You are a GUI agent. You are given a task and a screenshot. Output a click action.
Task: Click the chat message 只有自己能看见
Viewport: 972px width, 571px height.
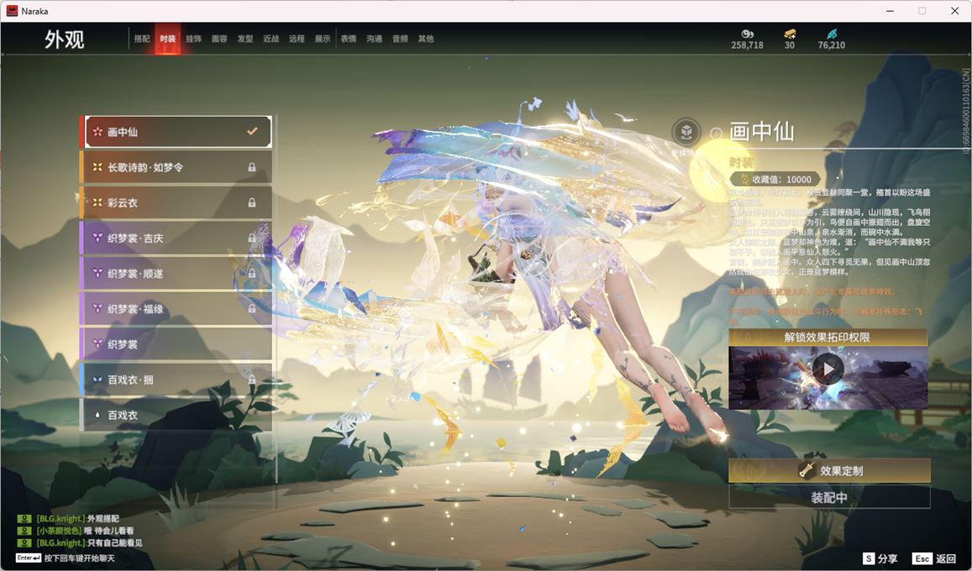[x=89, y=543]
